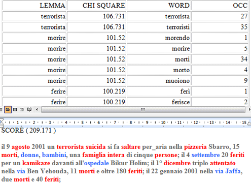251x184 pixels.
Task: Click the blue word 'bambini'
Action: [x=54, y=155]
